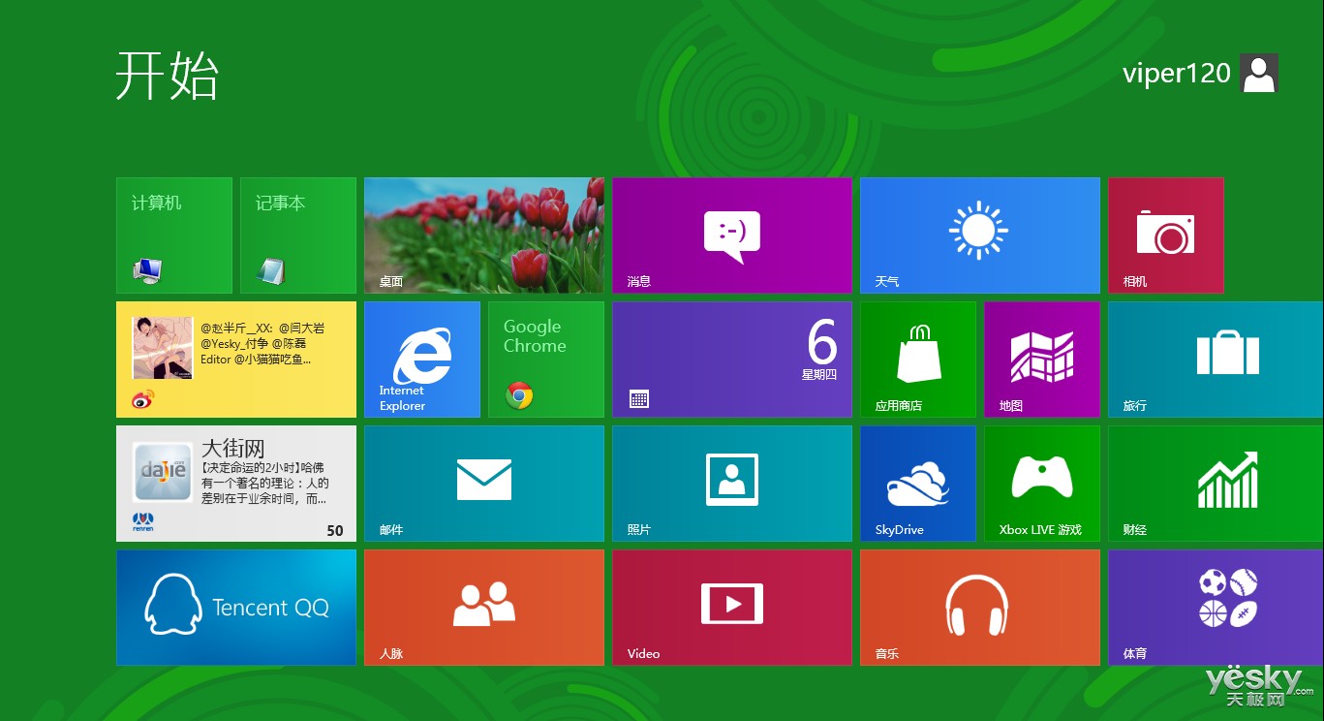The width and height of the screenshot is (1324, 721).
Task: Open the 旅行 travel tile
Action: click(1216, 360)
